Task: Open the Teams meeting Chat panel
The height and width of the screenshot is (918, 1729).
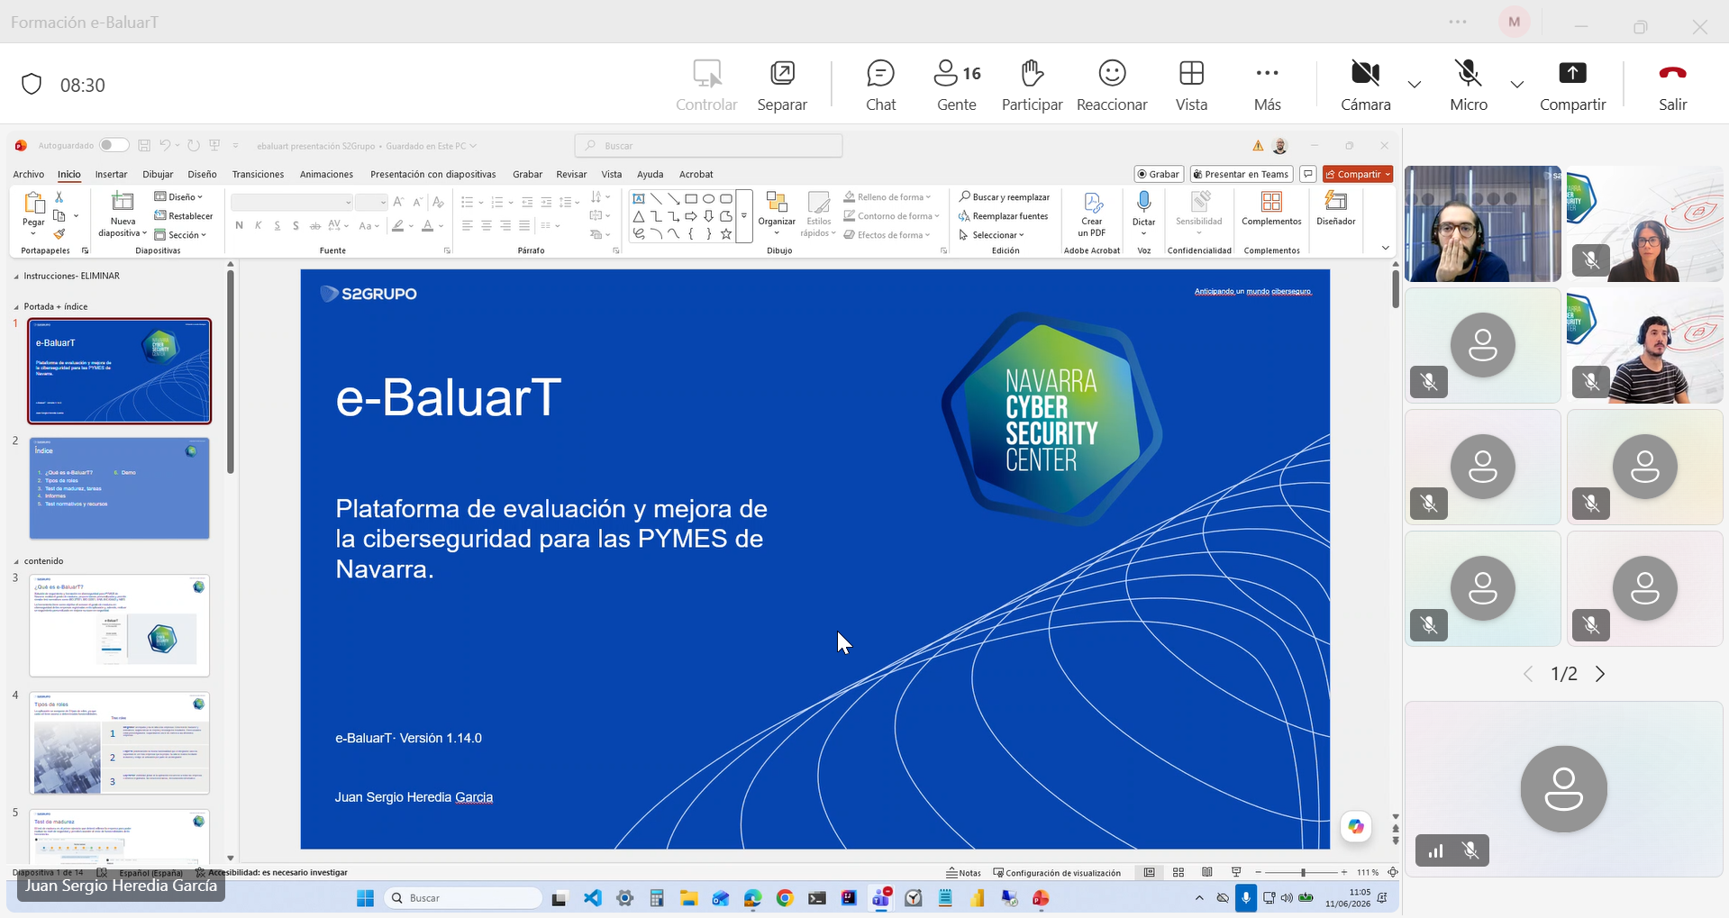Action: (880, 86)
